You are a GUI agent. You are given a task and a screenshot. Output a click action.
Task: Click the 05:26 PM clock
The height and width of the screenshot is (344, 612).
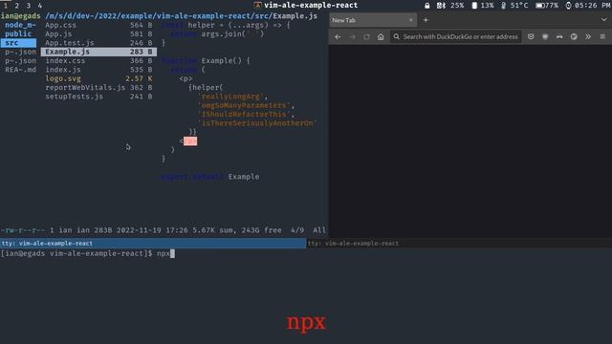coord(588,6)
